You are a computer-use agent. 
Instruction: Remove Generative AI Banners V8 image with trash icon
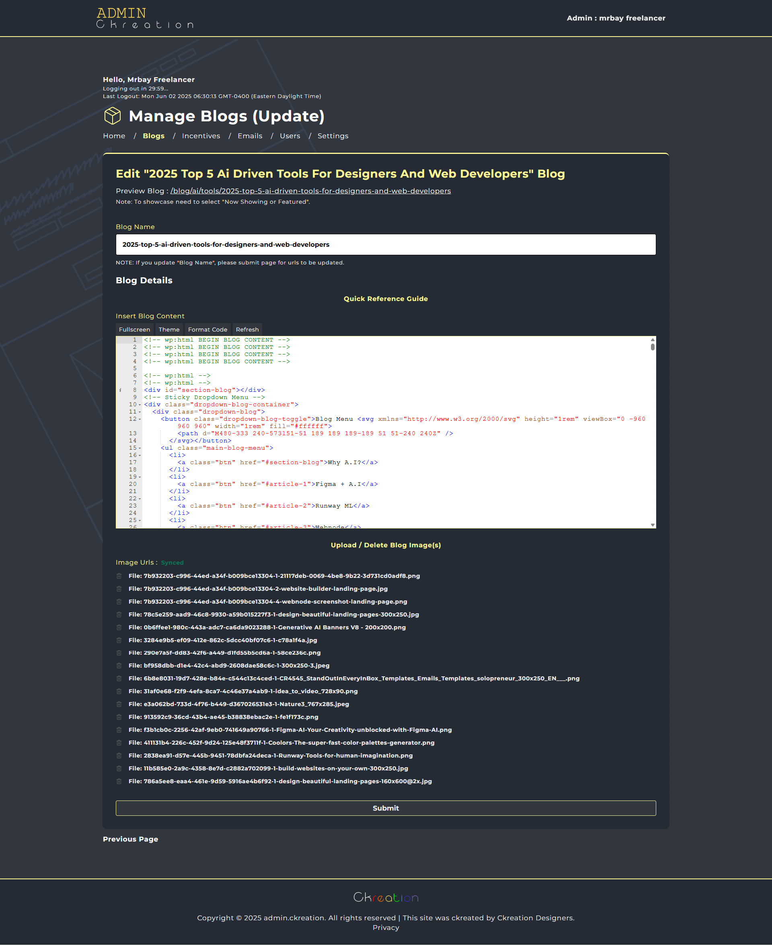coord(119,627)
